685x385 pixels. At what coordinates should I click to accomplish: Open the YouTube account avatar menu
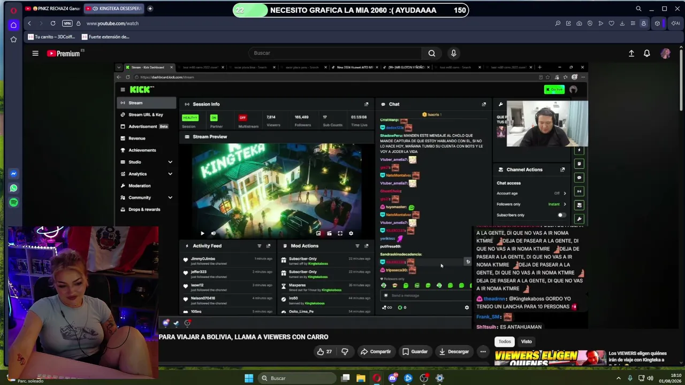[665, 53]
